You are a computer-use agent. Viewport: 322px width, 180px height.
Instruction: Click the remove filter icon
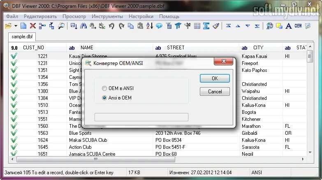tap(188, 26)
